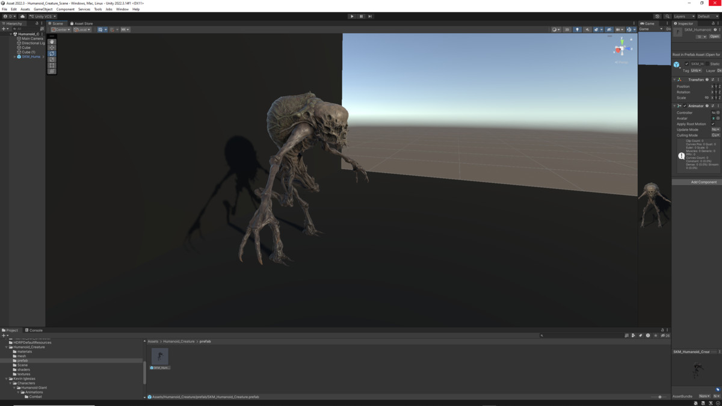Click the Step frame button
The height and width of the screenshot is (406, 722).
(370, 16)
